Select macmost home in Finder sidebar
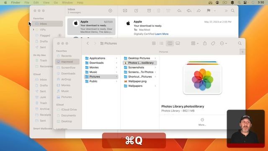This screenshot has width=268, height=151. pyautogui.click(x=67, y=62)
